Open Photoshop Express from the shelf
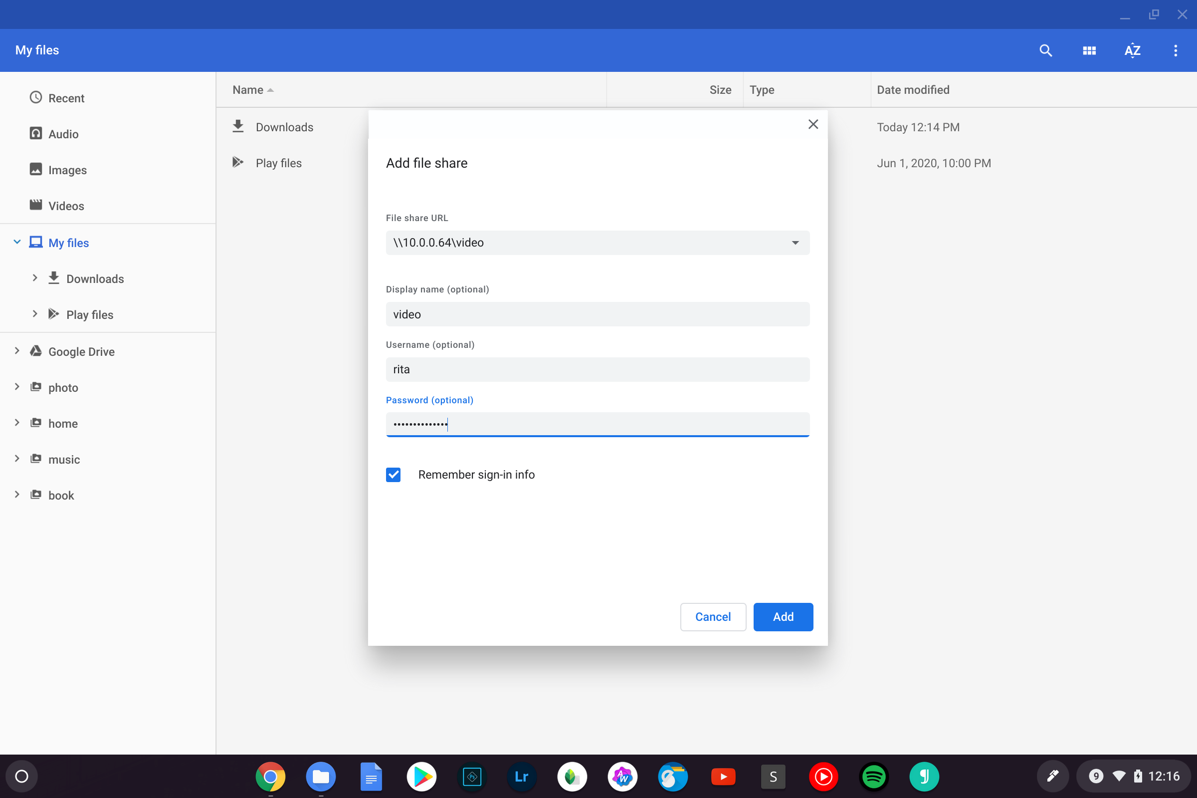 pos(471,776)
